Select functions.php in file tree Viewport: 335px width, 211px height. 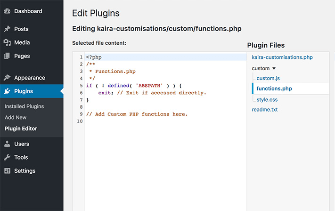[x=274, y=89]
